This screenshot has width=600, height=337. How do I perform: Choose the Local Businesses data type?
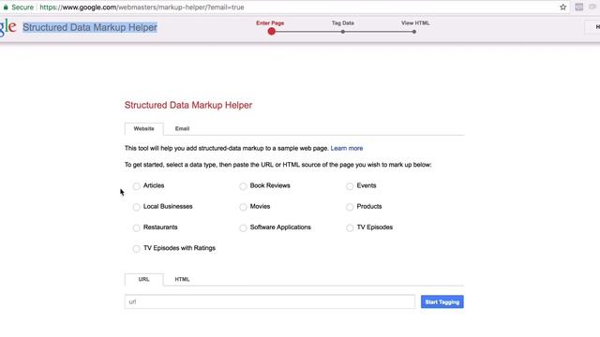(x=136, y=207)
